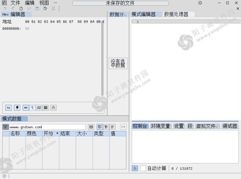The image size is (241, 179).
Task: Click the hex editor vertical scrollbar
Action: tap(102, 59)
